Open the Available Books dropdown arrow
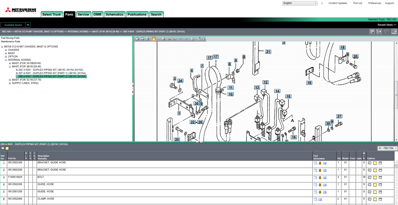This screenshot has height=205, width=398. (28, 25)
